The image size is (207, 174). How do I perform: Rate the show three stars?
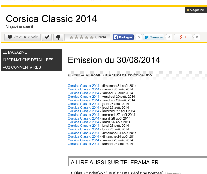pyautogui.click(x=81, y=37)
